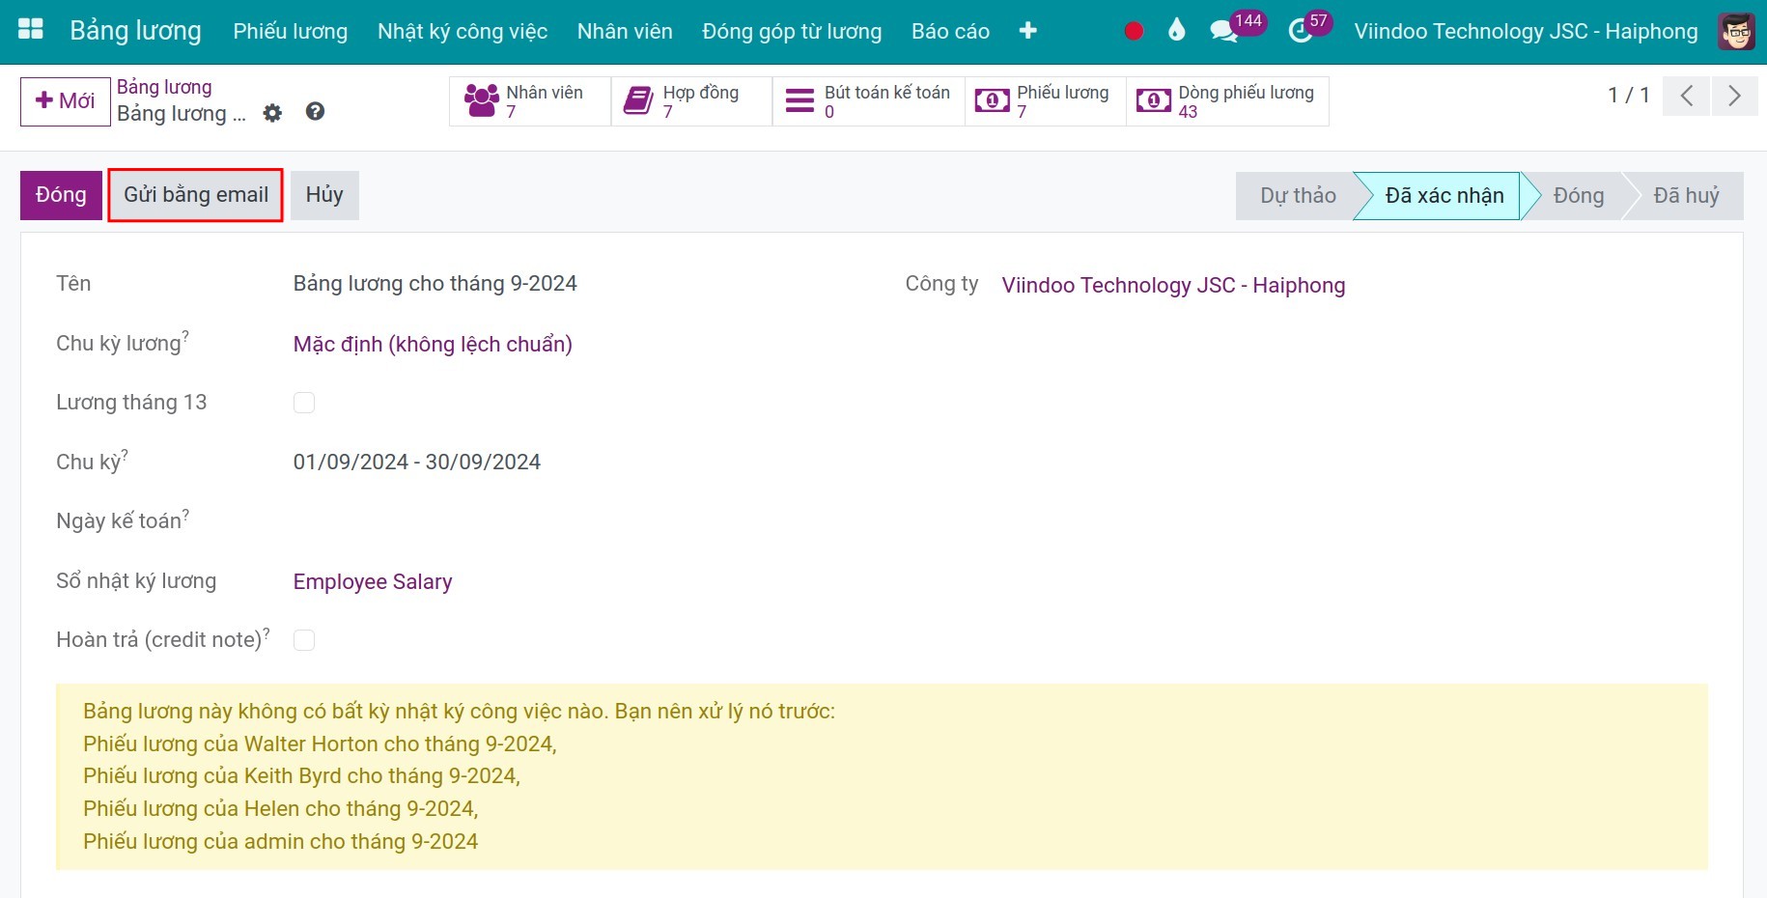This screenshot has width=1767, height=898.
Task: Open the Phiếu lương menu
Action: [291, 31]
